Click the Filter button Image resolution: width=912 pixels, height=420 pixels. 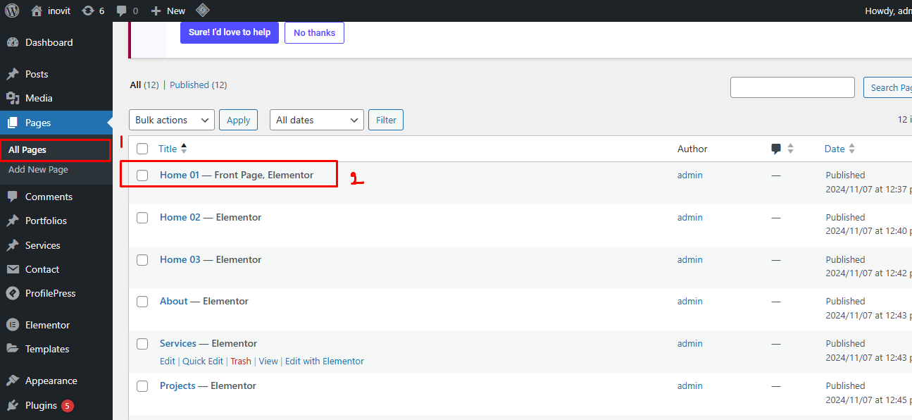(386, 120)
